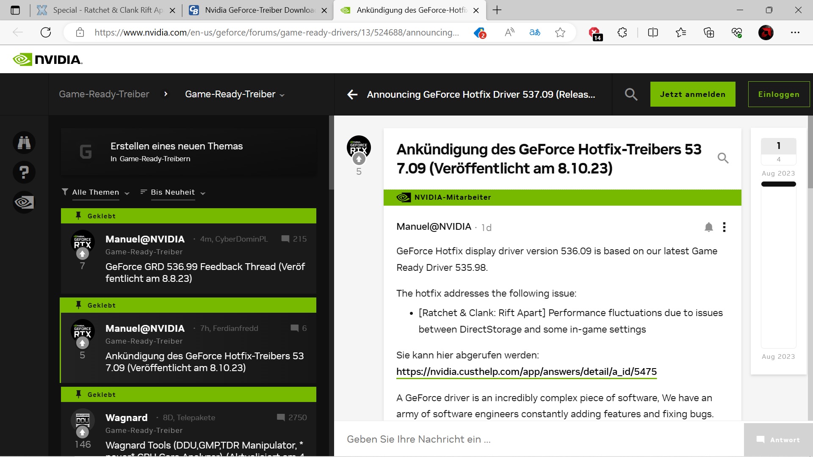Viewport: 813px width, 457px height.
Task: Expand the Alle Themen filter dropdown
Action: 96,193
